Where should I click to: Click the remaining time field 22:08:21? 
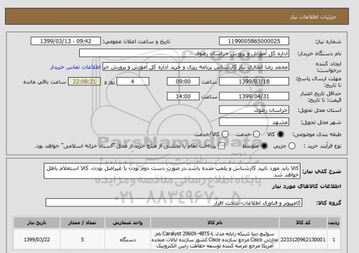84,81
